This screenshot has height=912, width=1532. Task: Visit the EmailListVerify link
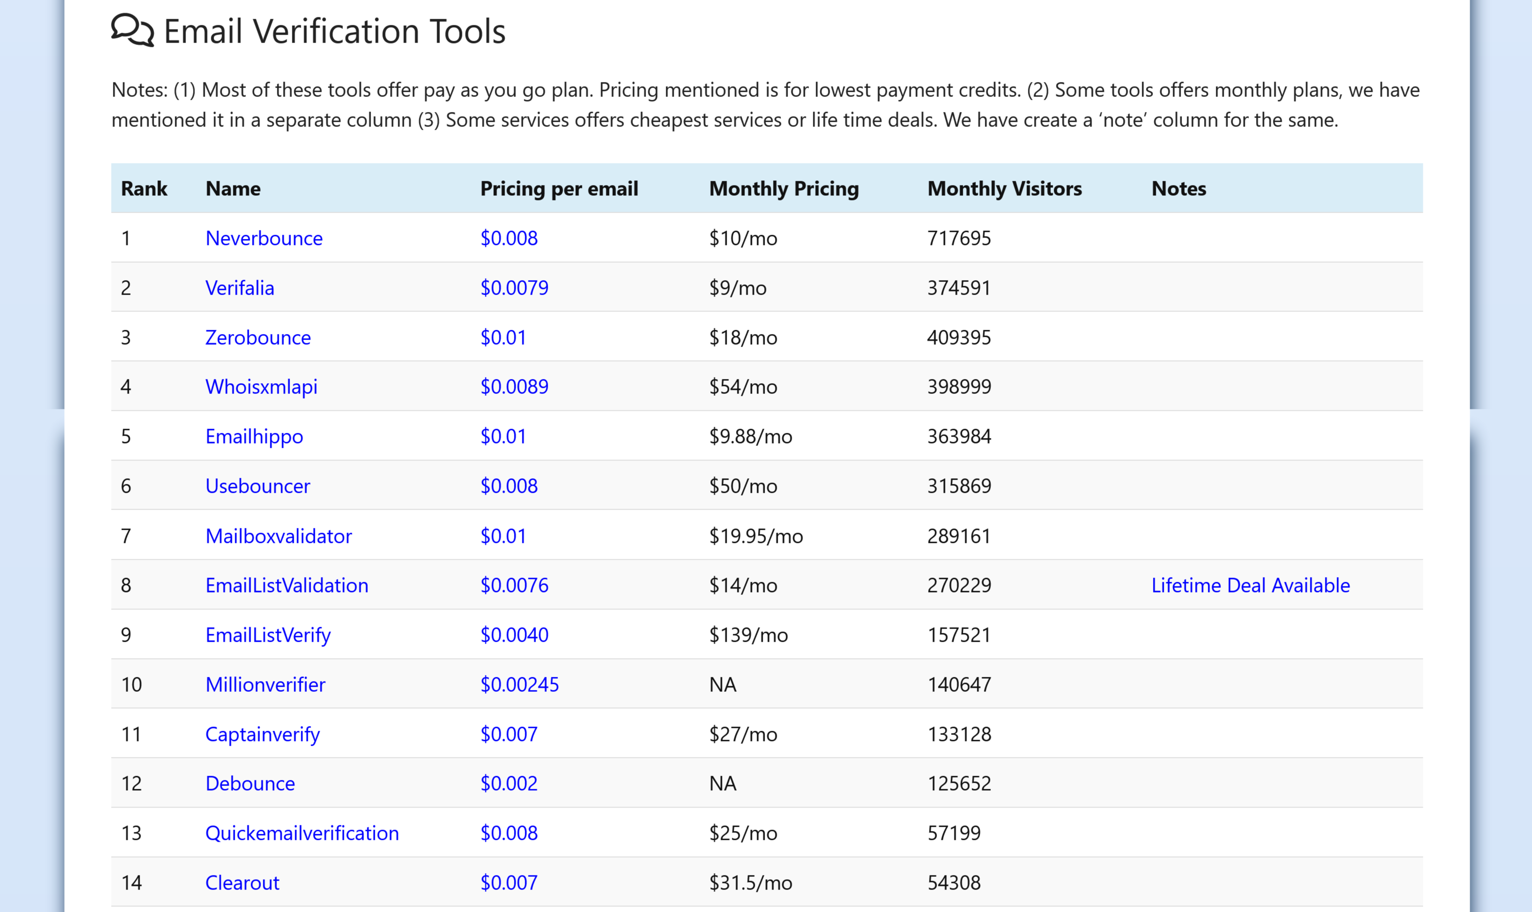coord(268,635)
